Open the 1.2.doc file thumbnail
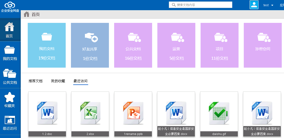The height and width of the screenshot is (138, 284). click(x=47, y=113)
